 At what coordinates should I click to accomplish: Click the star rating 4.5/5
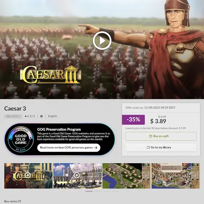(30, 116)
